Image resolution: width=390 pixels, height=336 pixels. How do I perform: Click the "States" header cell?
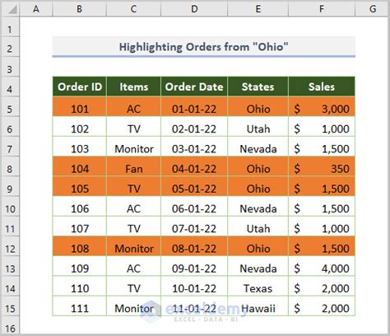[x=258, y=86]
